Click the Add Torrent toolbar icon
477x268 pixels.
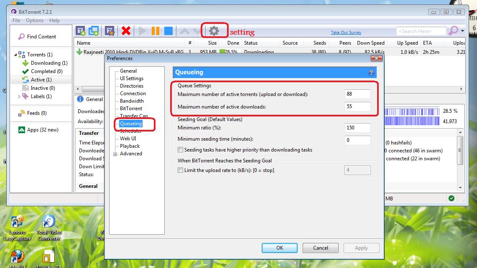pyautogui.click(x=80, y=30)
